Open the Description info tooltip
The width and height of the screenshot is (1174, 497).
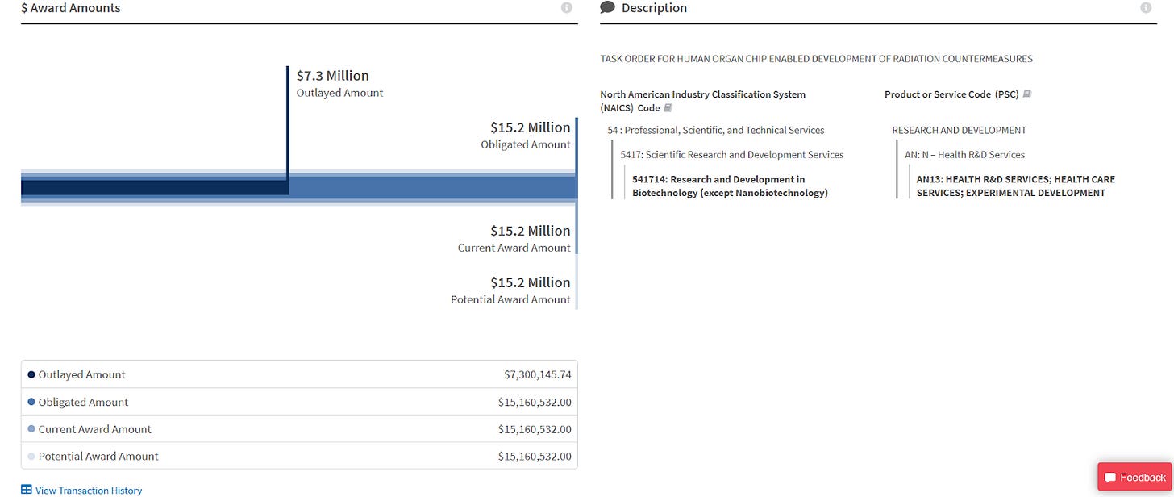(1146, 7)
